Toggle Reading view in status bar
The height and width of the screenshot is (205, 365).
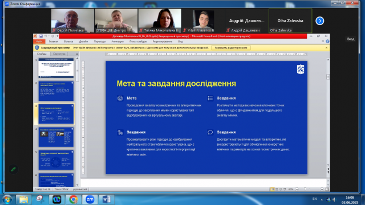coord(281,189)
